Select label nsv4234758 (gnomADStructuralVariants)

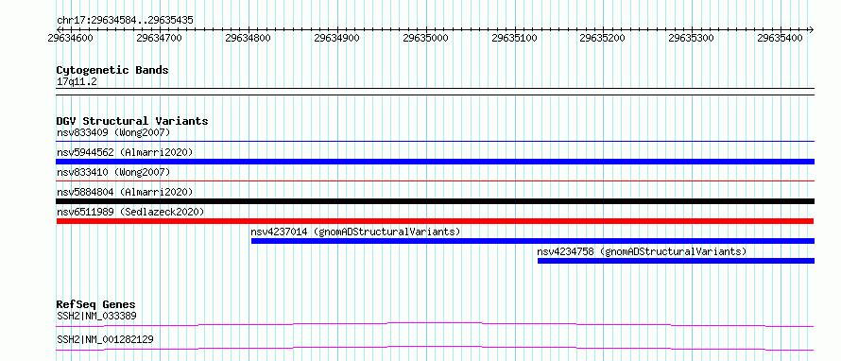pos(642,251)
